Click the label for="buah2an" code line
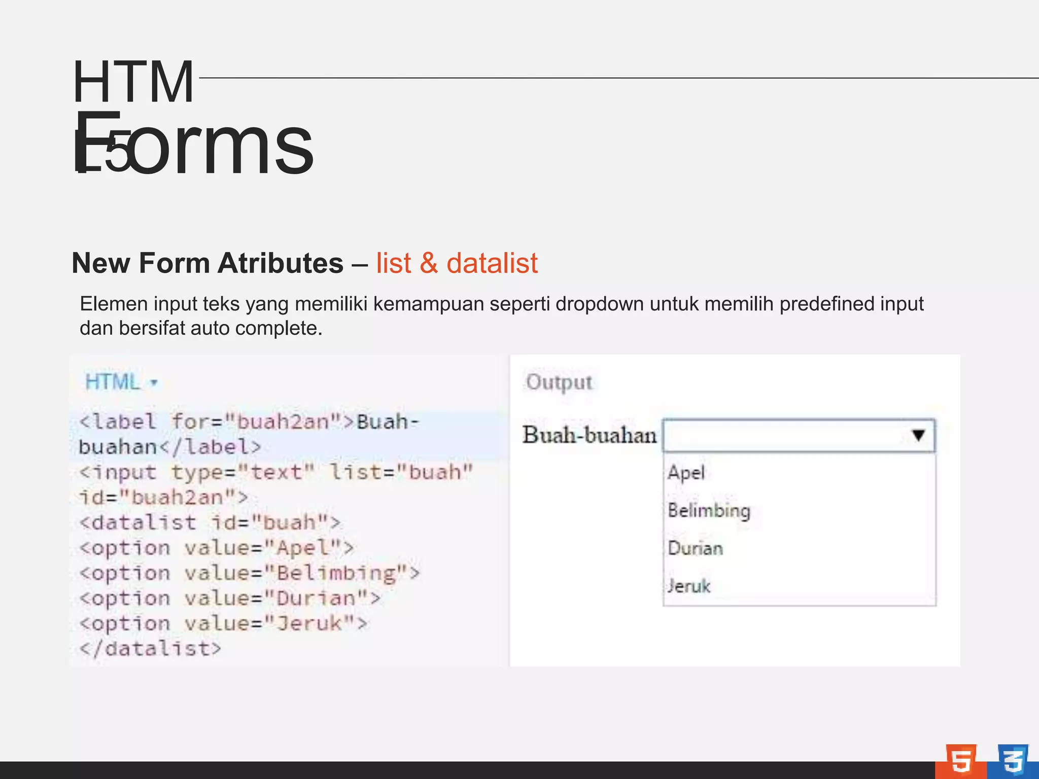The image size is (1039, 779). (x=249, y=422)
